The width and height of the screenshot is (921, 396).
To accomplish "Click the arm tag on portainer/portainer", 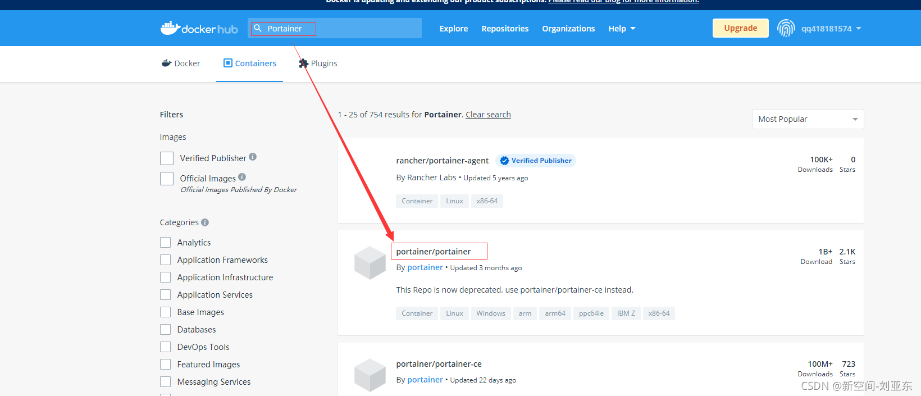I will (525, 313).
